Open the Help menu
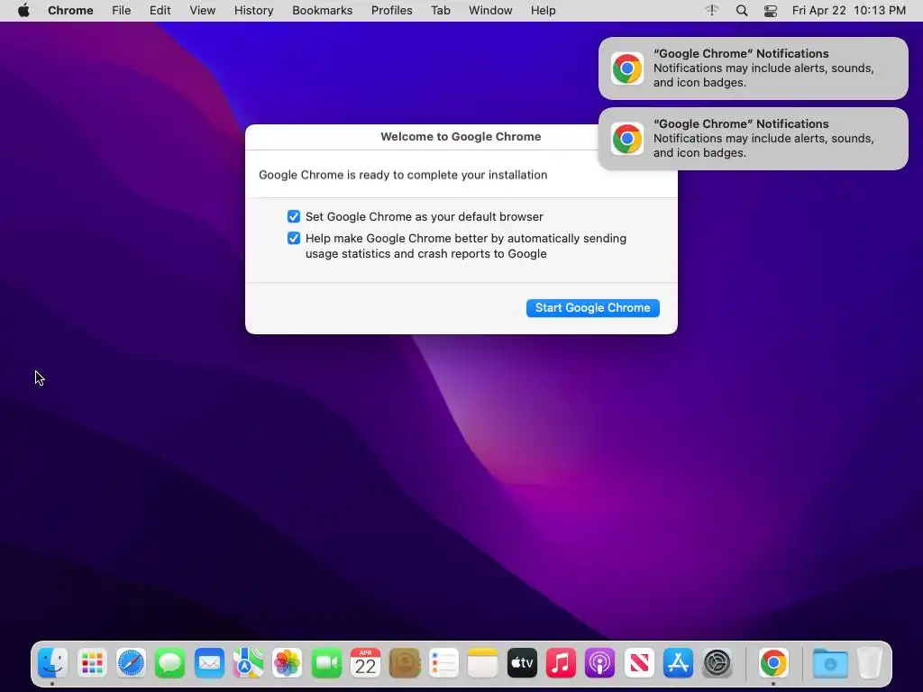Screen dimensions: 923x692 tap(543, 11)
